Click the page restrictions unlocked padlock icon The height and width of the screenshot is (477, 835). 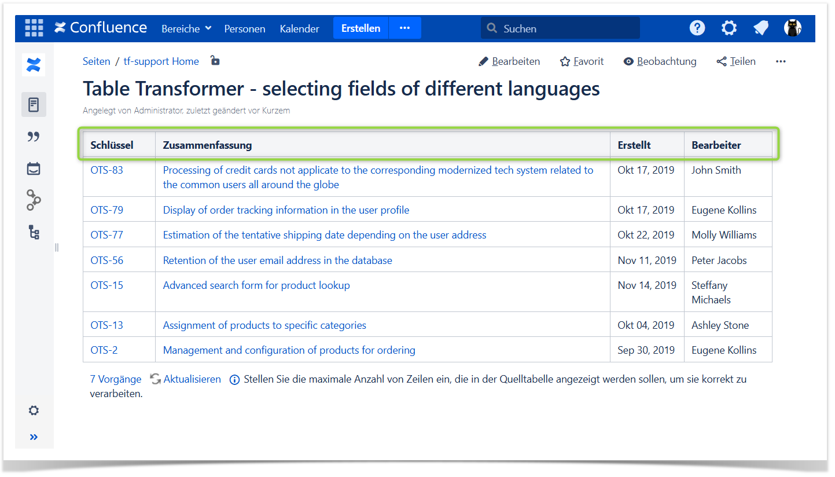pyautogui.click(x=215, y=60)
